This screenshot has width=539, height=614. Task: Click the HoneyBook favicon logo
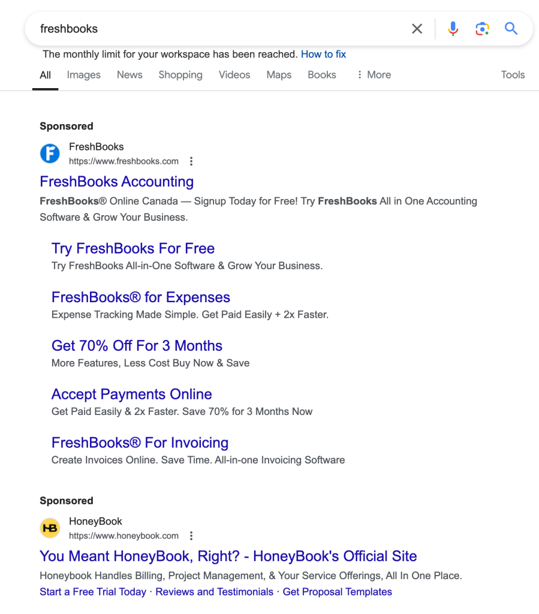[x=50, y=528]
